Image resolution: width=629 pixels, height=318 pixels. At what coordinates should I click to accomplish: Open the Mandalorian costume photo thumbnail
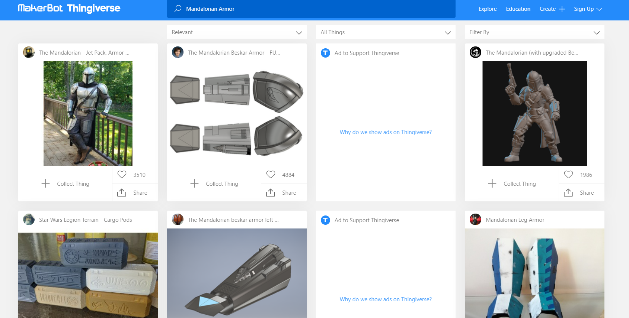point(88,113)
